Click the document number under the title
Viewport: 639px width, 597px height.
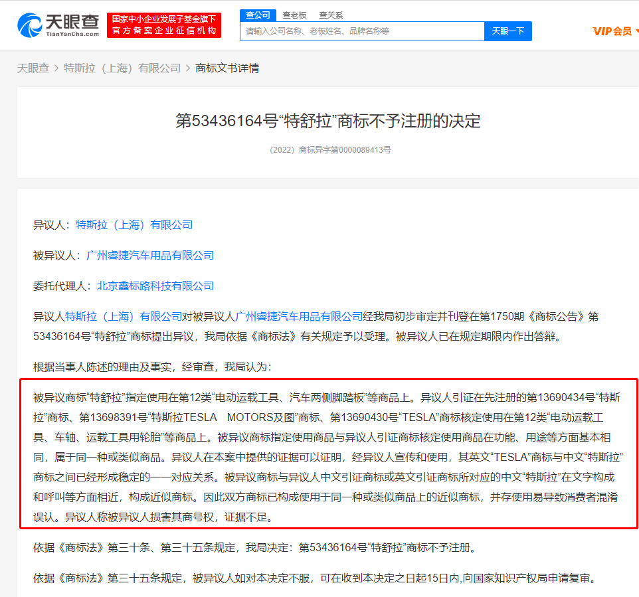tap(330, 150)
